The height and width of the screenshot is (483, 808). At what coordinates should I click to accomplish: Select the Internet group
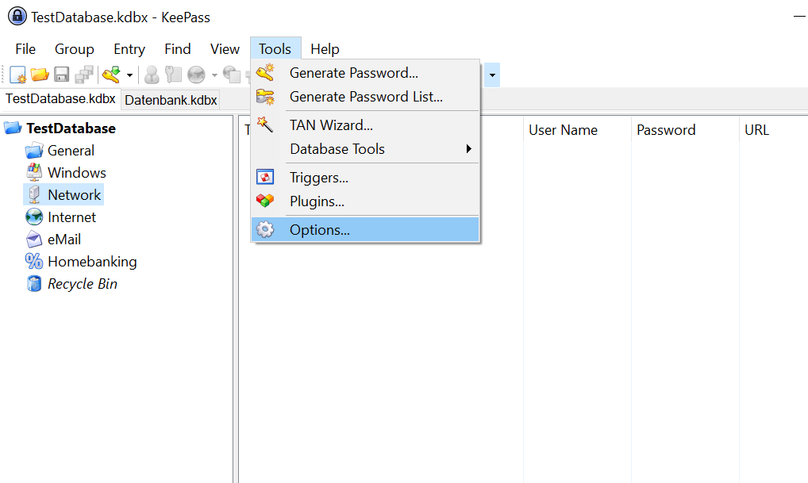click(71, 217)
